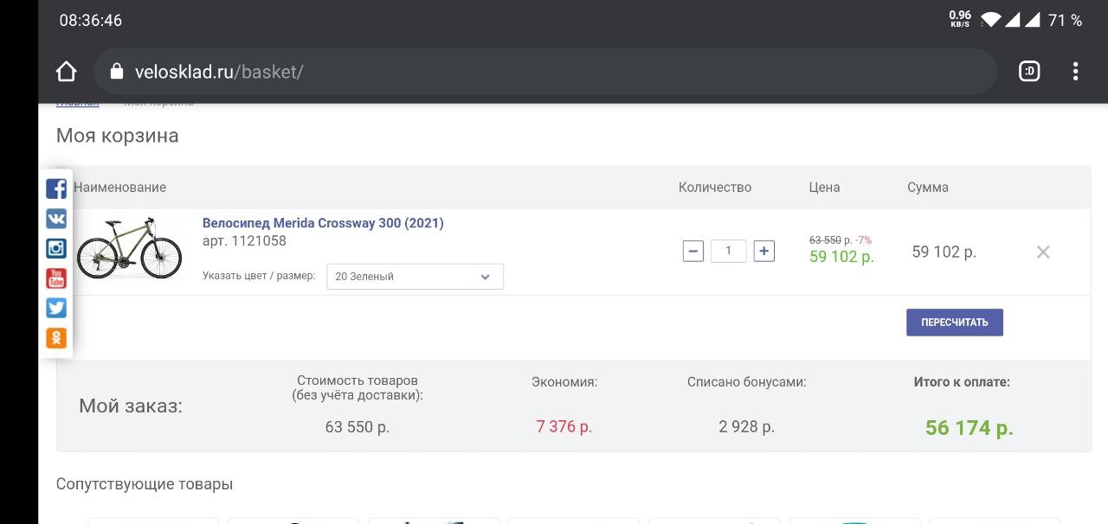Image resolution: width=1108 pixels, height=524 pixels.
Task: Click the Количество column header
Action: [715, 188]
